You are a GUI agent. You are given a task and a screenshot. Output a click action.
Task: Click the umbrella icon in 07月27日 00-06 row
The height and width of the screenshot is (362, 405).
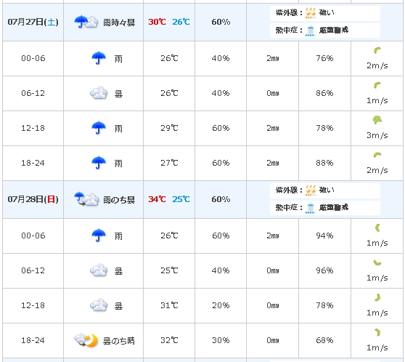pyautogui.click(x=99, y=58)
